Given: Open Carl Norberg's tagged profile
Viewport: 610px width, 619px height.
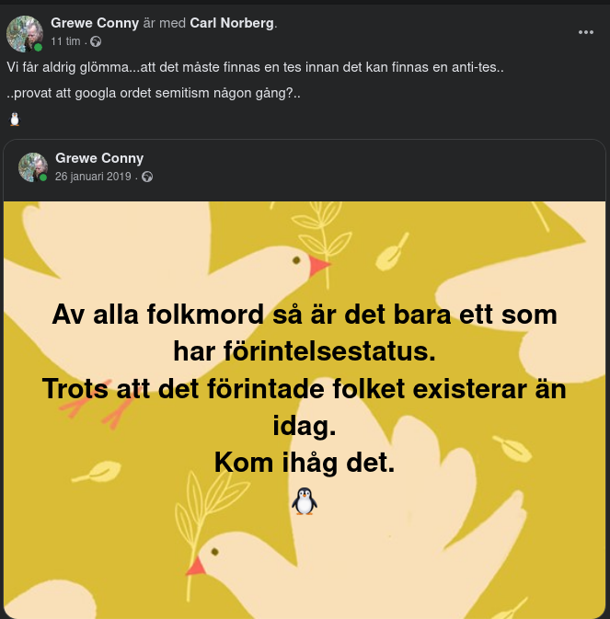Looking at the screenshot, I should (232, 23).
